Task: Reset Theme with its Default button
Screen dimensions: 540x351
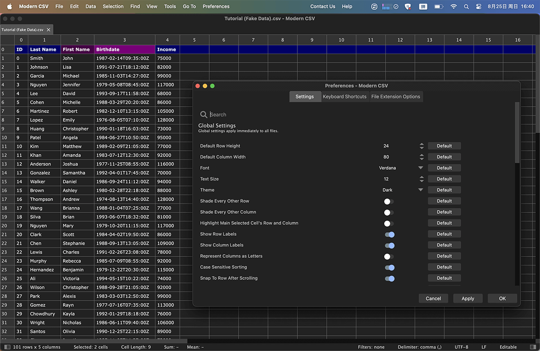Action: 444,190
